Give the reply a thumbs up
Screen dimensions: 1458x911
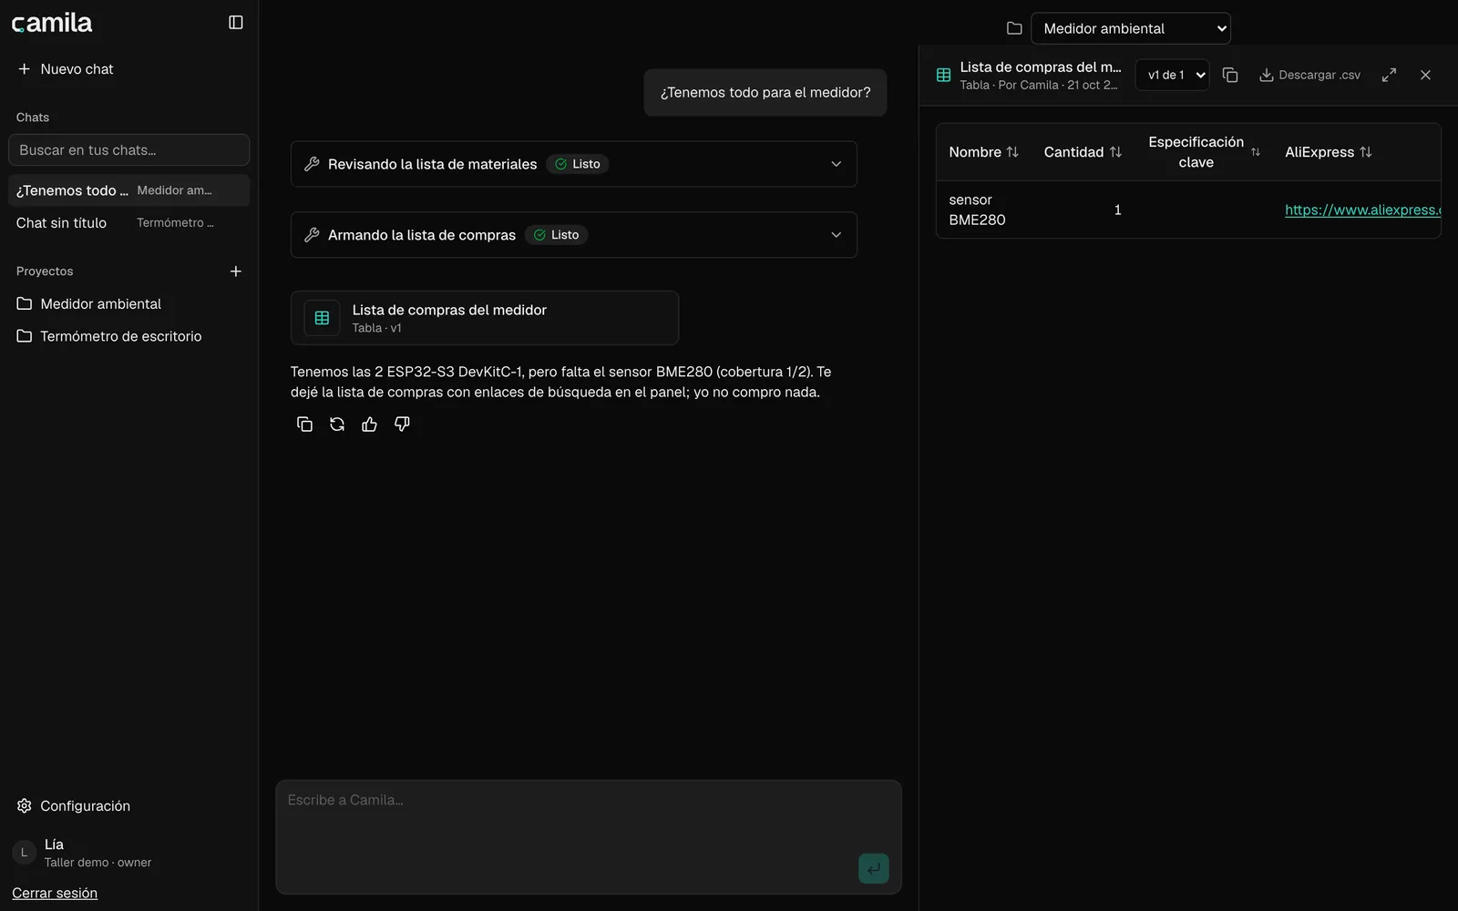pos(369,425)
